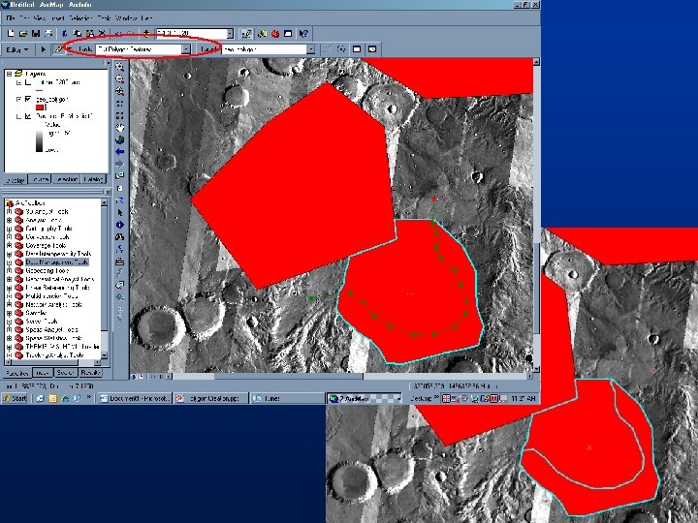
Task: Click the red ArcToolbox toolbar icon
Action: tap(275, 34)
